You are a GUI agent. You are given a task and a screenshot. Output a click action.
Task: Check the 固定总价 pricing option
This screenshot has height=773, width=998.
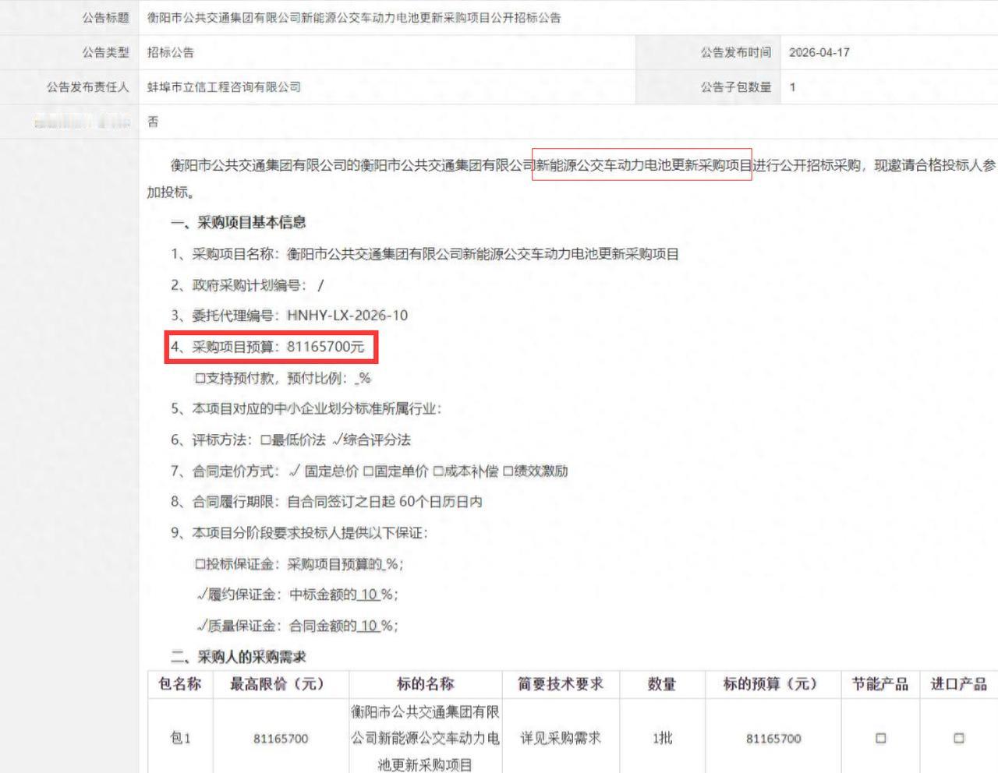294,471
